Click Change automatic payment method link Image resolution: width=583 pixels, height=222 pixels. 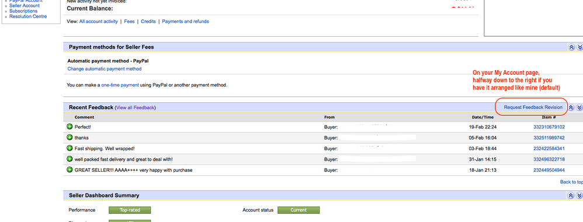pyautogui.click(x=105, y=69)
